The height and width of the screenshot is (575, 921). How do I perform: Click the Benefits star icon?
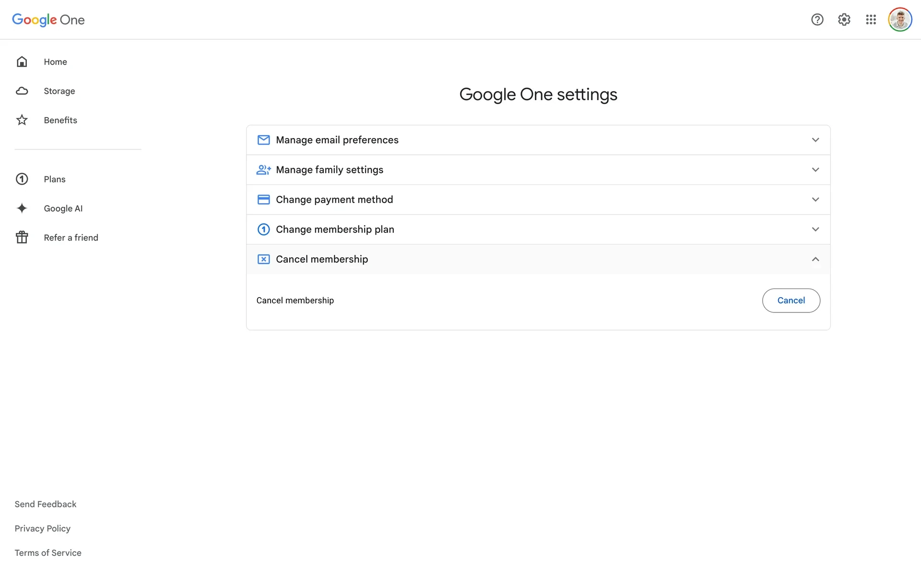coord(22,120)
